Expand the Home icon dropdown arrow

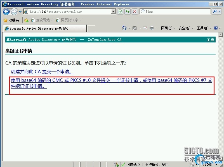129,28
